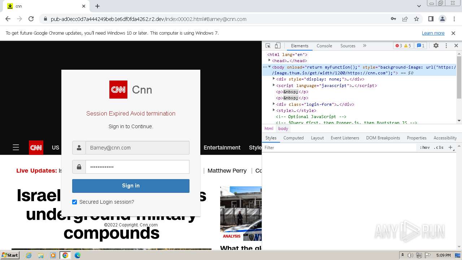Select the html breadcrumb

(x=269, y=129)
